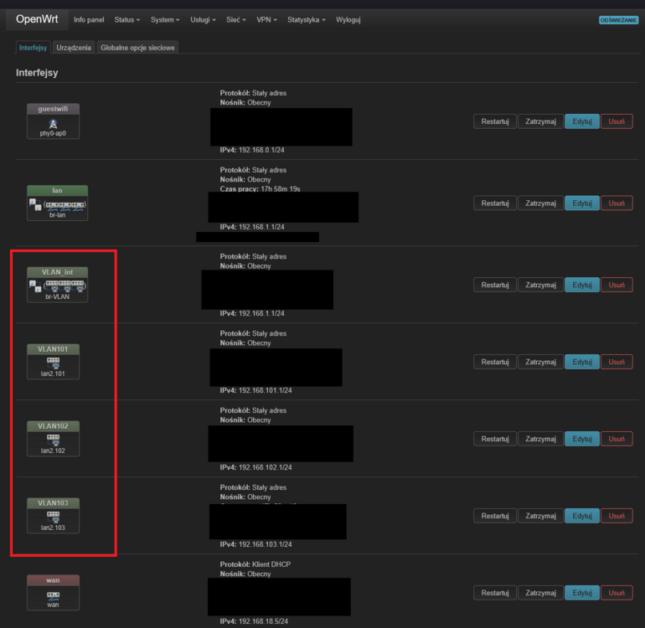Delete the VLAN102 interface

(617, 439)
